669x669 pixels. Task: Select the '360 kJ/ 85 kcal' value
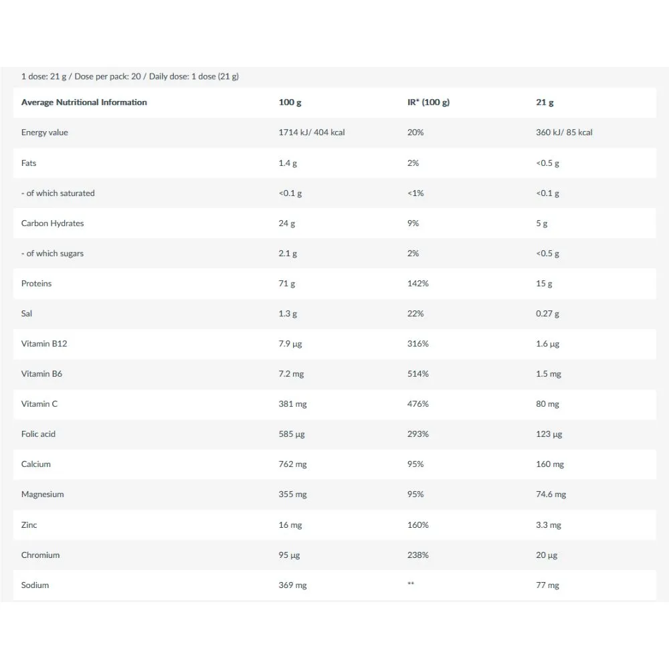coord(564,132)
